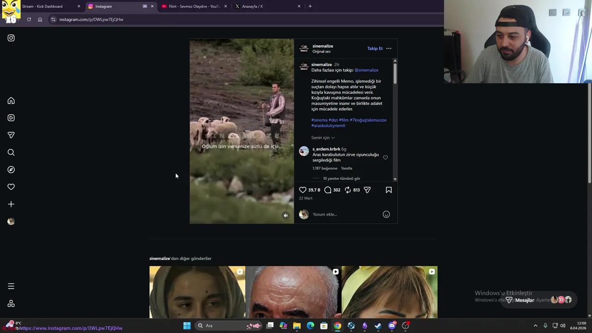Screen dimensions: 592x333
Task: Open '22 Mart' post date link
Action: 306,198
